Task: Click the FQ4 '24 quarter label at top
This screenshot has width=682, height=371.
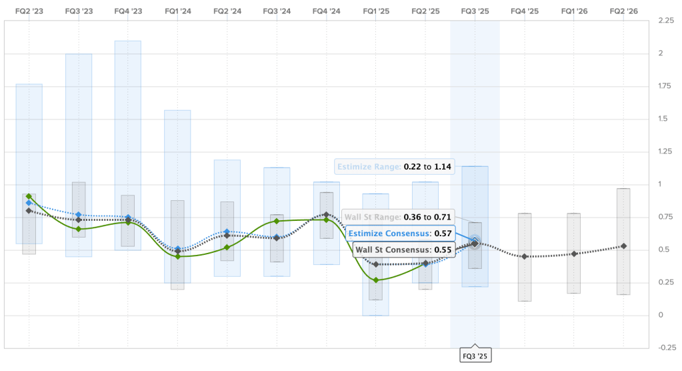Action: pyautogui.click(x=326, y=11)
